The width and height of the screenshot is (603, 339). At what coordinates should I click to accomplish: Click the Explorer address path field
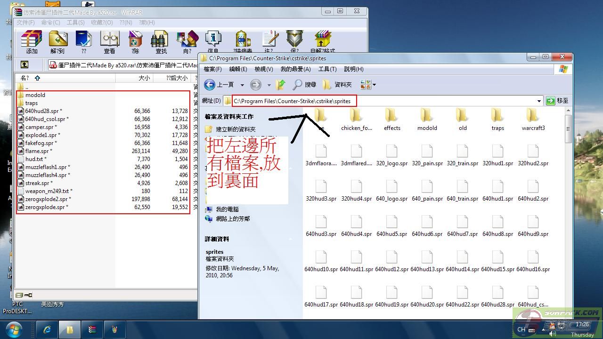tap(383, 101)
